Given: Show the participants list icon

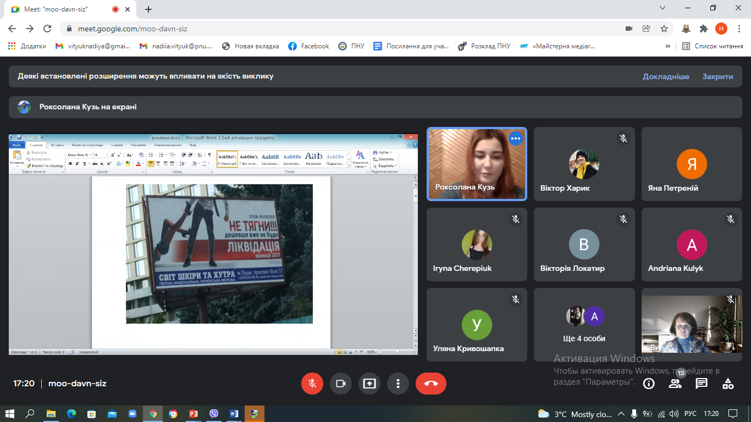Looking at the screenshot, I should tap(675, 384).
